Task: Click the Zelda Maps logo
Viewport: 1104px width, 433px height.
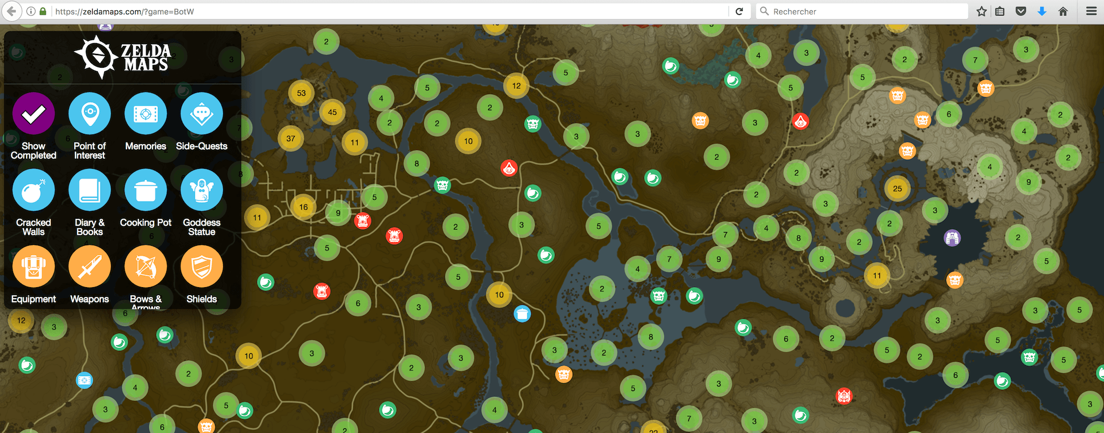Action: point(122,57)
